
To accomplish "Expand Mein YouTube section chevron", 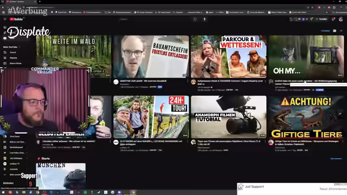I will click(20, 47).
